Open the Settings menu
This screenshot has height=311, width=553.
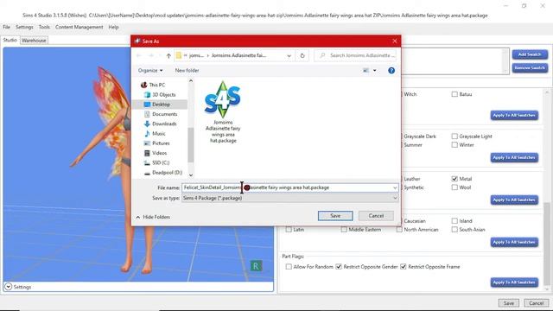pos(24,27)
